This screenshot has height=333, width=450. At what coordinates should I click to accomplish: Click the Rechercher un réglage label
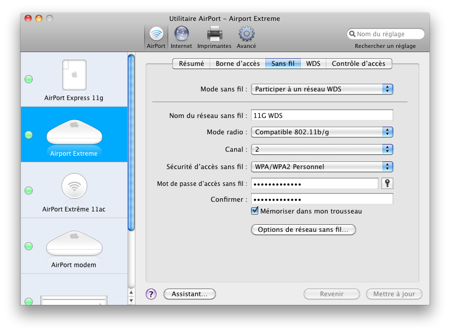[385, 46]
